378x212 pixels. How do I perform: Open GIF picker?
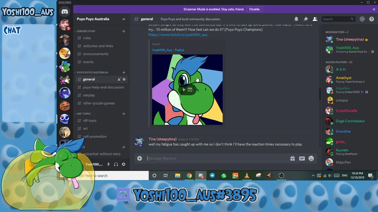pyautogui.click(x=302, y=158)
